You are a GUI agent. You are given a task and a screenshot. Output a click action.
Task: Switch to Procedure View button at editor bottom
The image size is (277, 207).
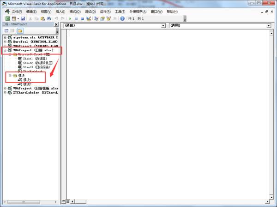click(63, 201)
